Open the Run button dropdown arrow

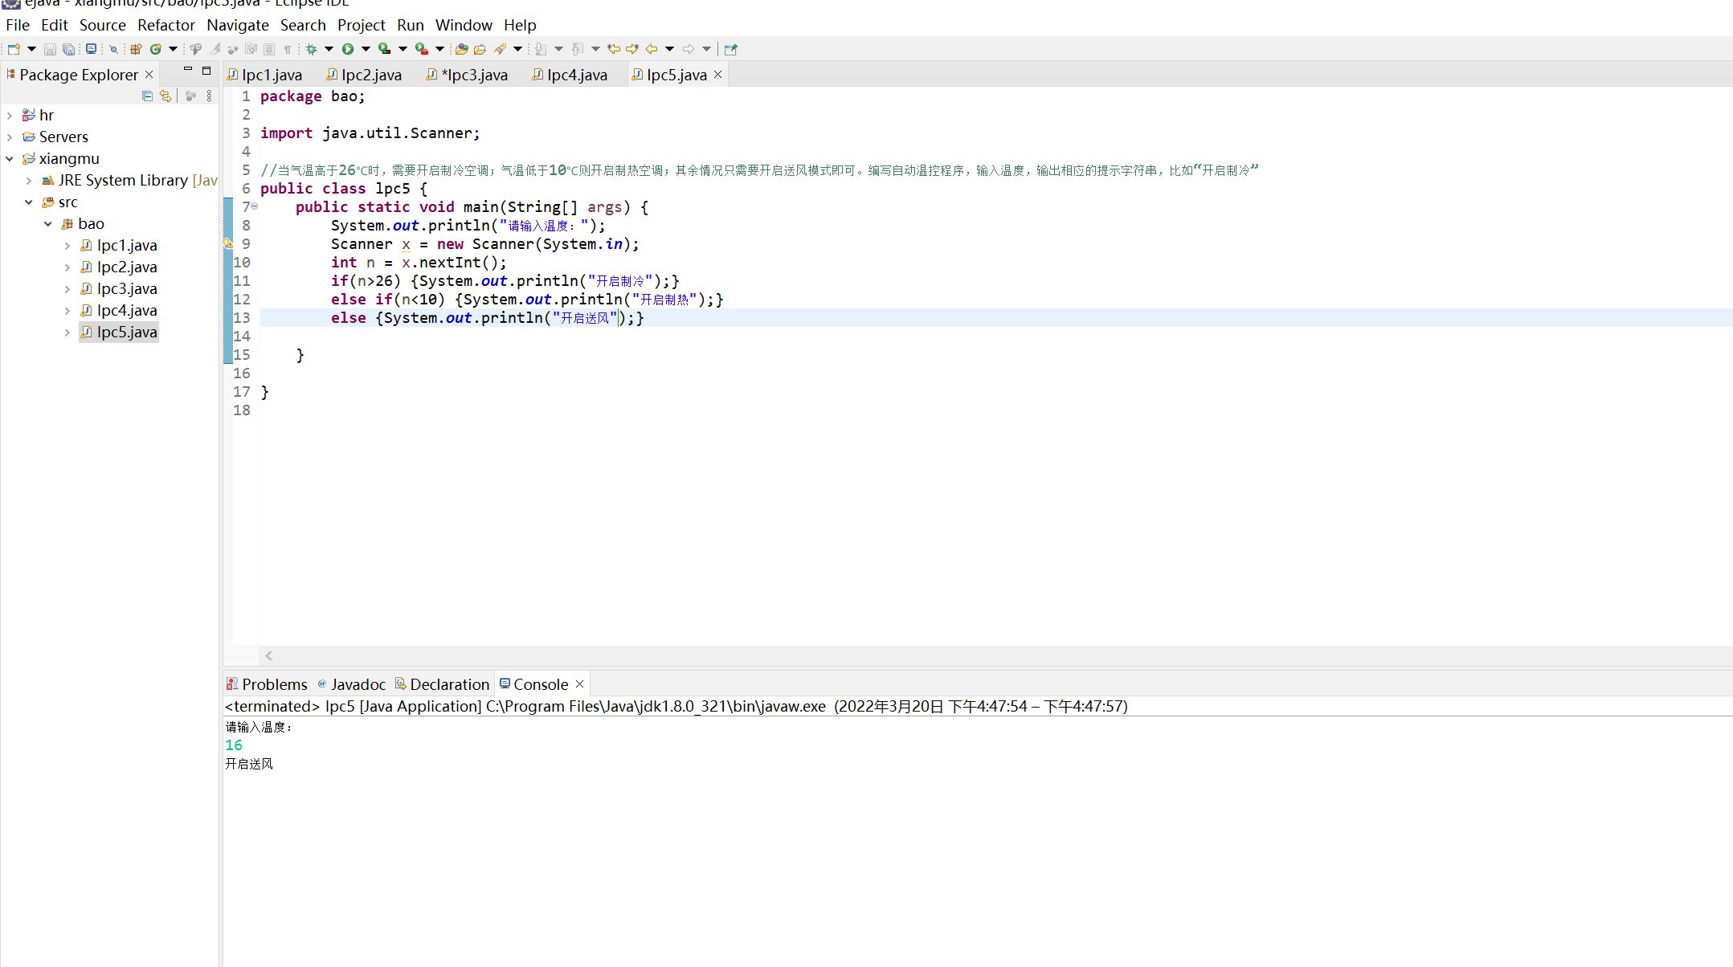pyautogui.click(x=366, y=49)
